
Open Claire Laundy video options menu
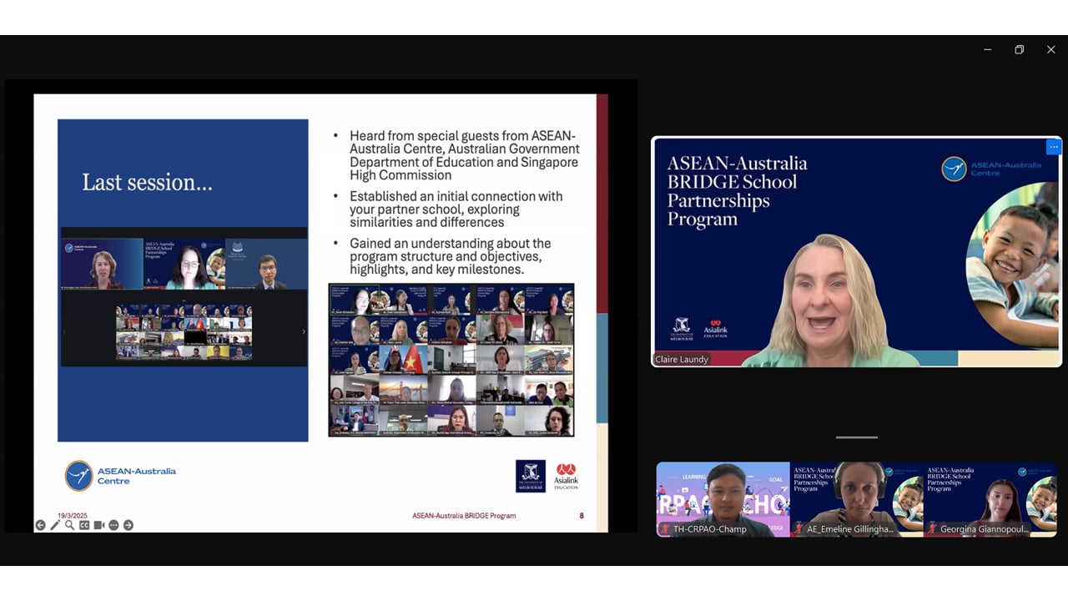[x=1054, y=147]
